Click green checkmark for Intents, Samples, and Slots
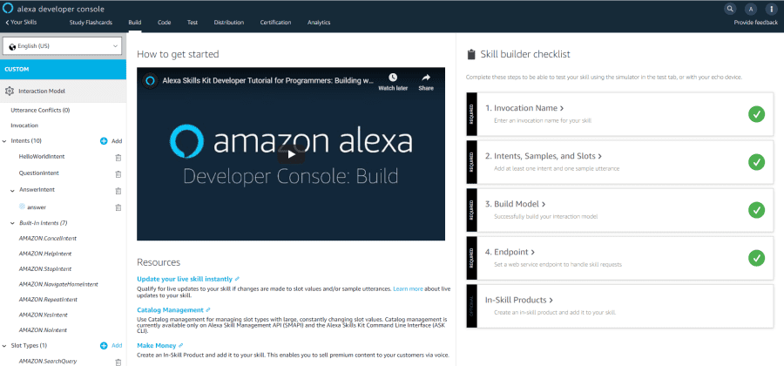The image size is (784, 366). coord(756,162)
